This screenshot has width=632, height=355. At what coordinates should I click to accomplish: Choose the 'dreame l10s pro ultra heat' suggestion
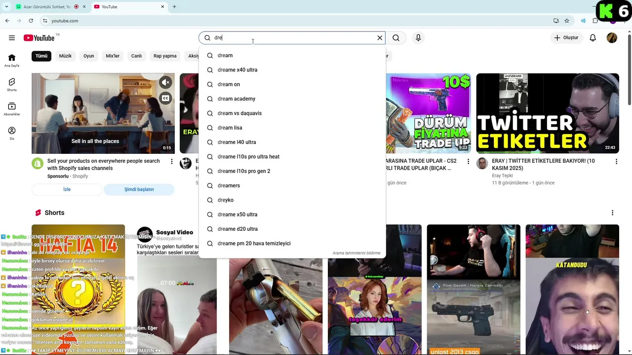pos(292,157)
